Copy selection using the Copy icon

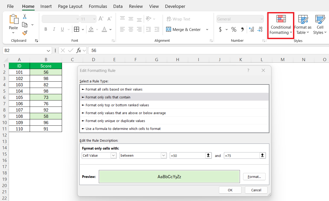(x=25, y=25)
